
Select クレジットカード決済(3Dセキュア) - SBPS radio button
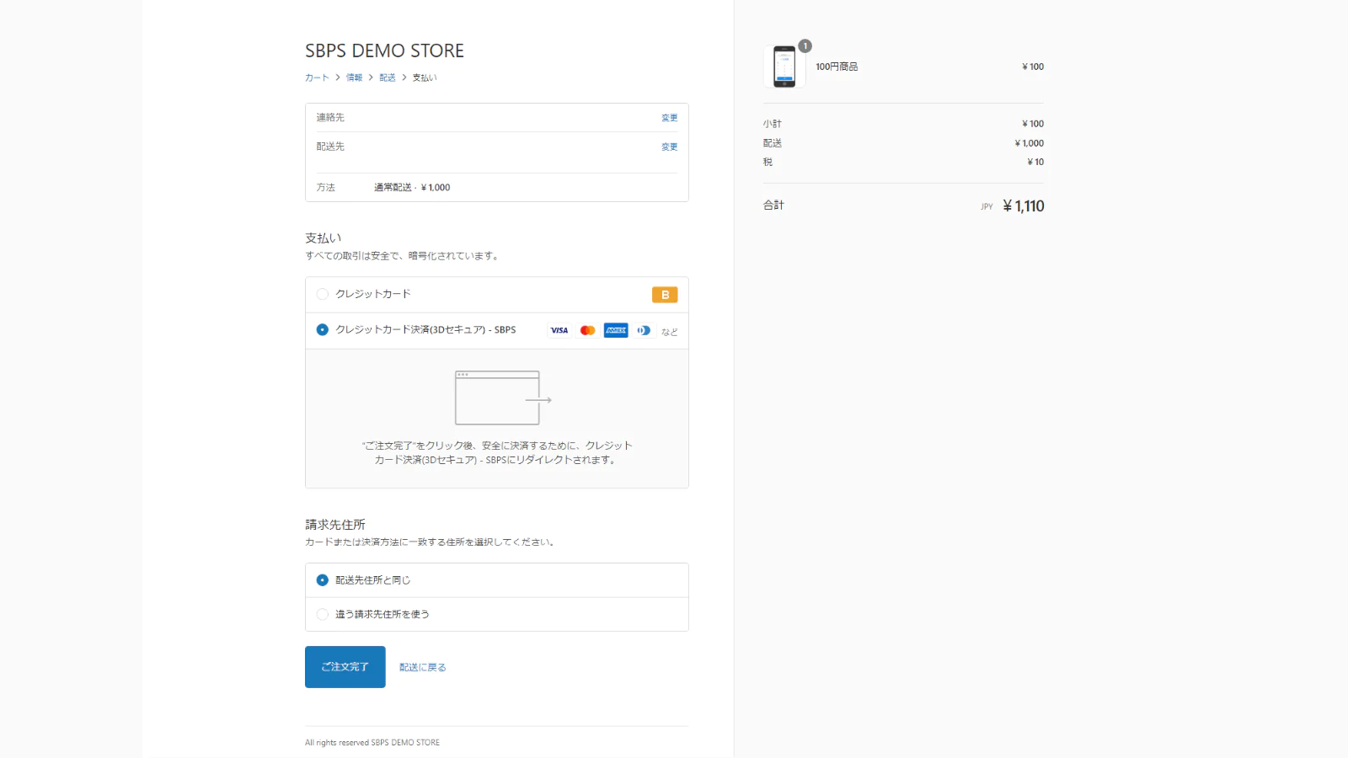(322, 329)
